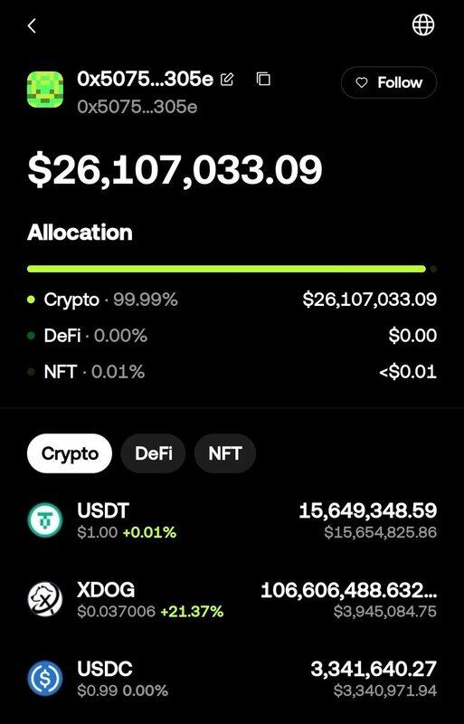Click the gray 0x5075...305e address subtitle
The width and height of the screenshot is (464, 724).
pyautogui.click(x=137, y=107)
